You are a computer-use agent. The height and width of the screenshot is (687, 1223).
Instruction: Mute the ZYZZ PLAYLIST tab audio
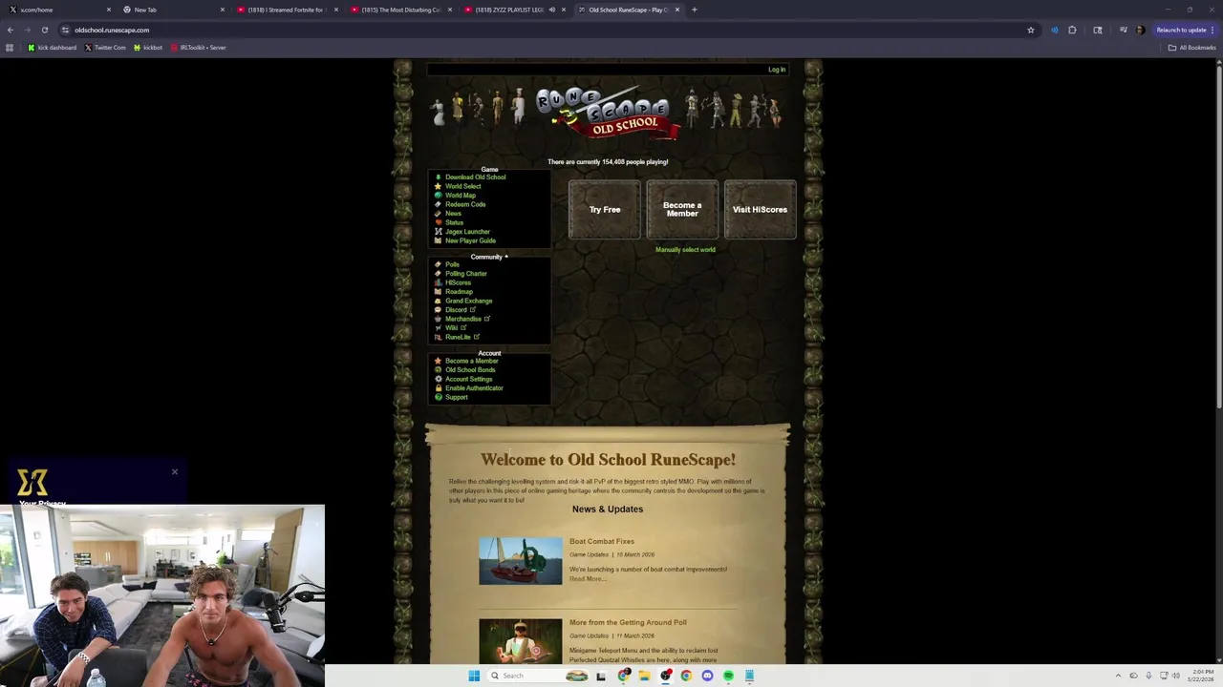(x=551, y=10)
